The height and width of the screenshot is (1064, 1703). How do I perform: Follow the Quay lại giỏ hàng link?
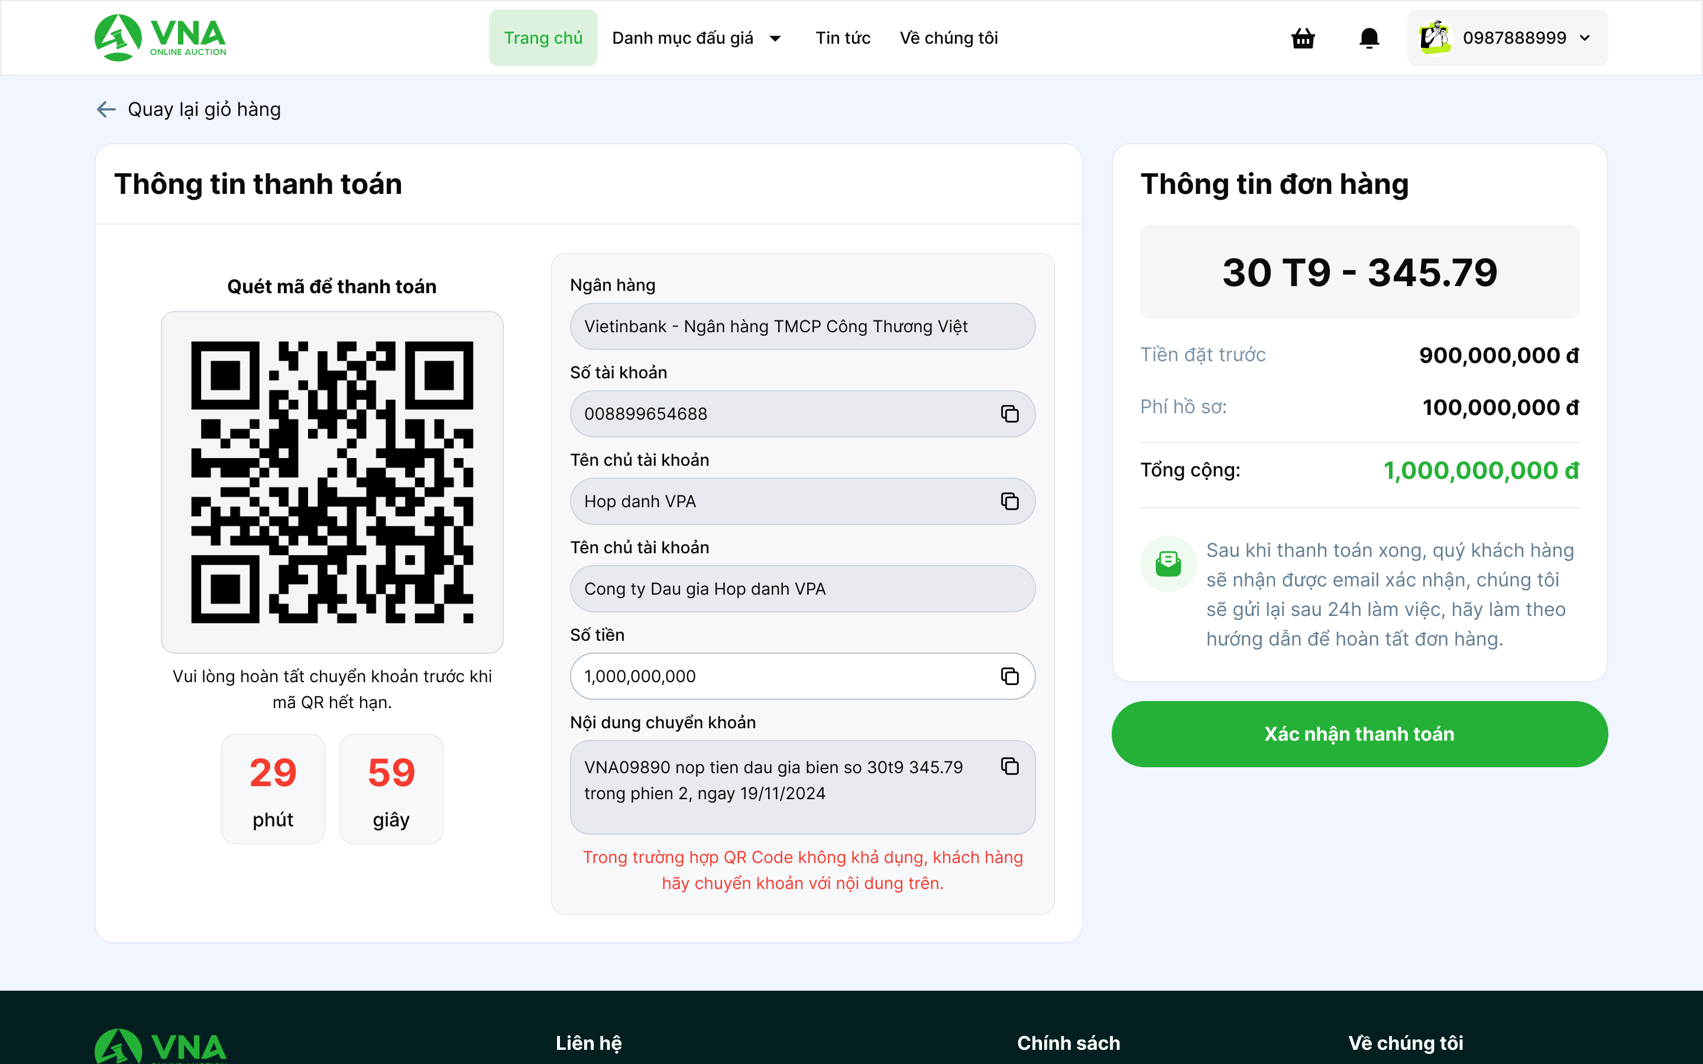[204, 110]
